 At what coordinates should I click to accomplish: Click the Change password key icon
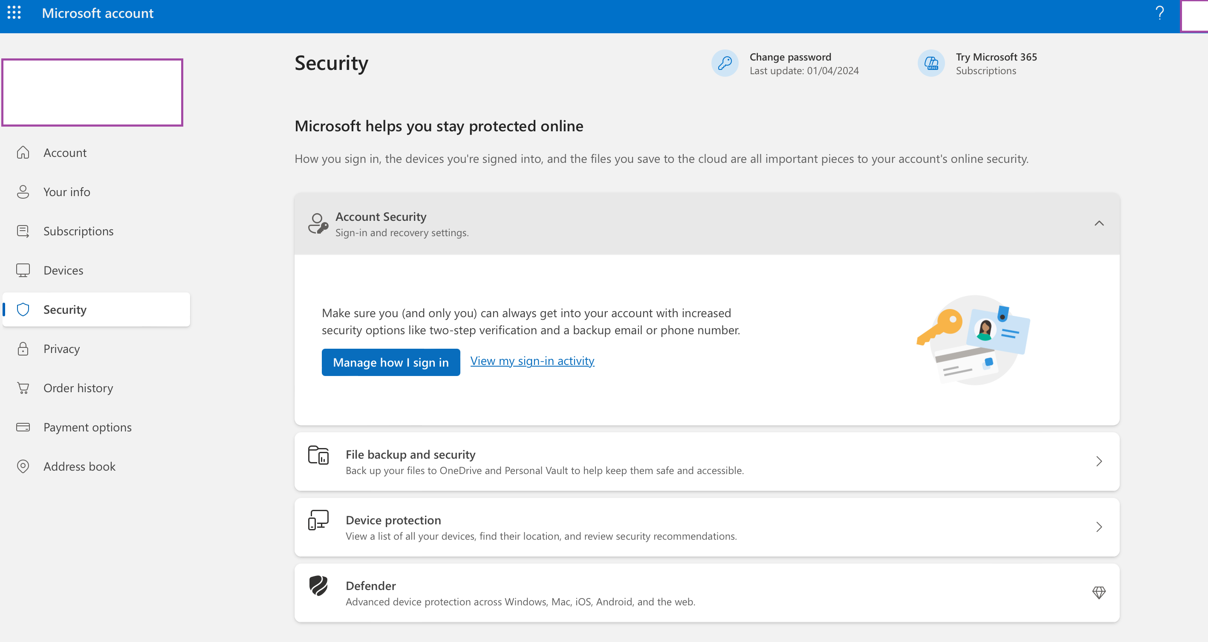725,63
